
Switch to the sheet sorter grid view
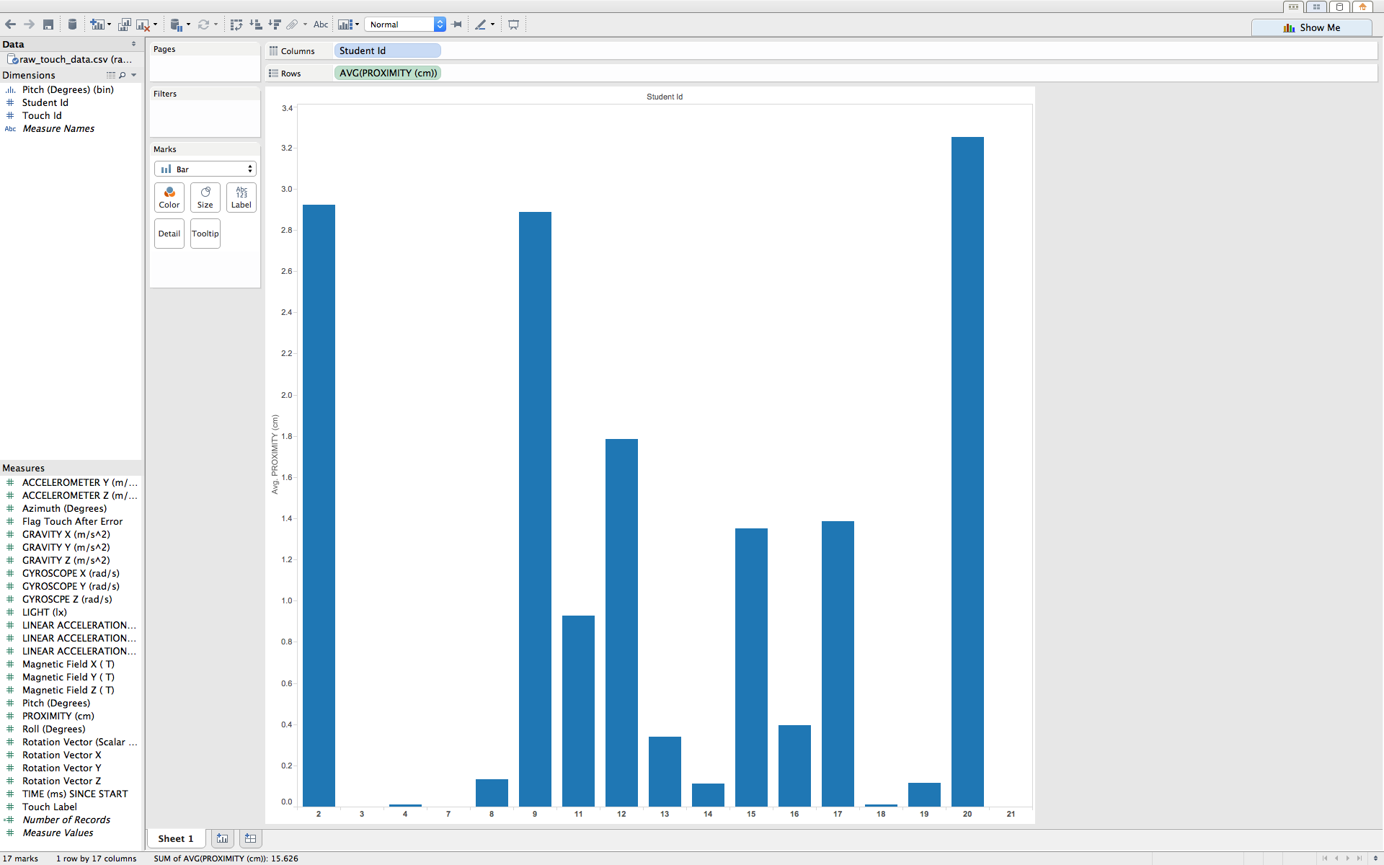1316,6
